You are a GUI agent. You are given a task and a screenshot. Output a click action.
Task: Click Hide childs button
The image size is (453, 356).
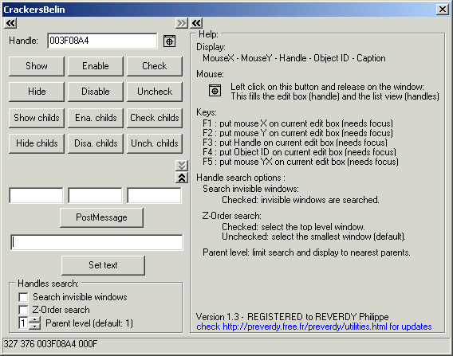click(x=37, y=143)
